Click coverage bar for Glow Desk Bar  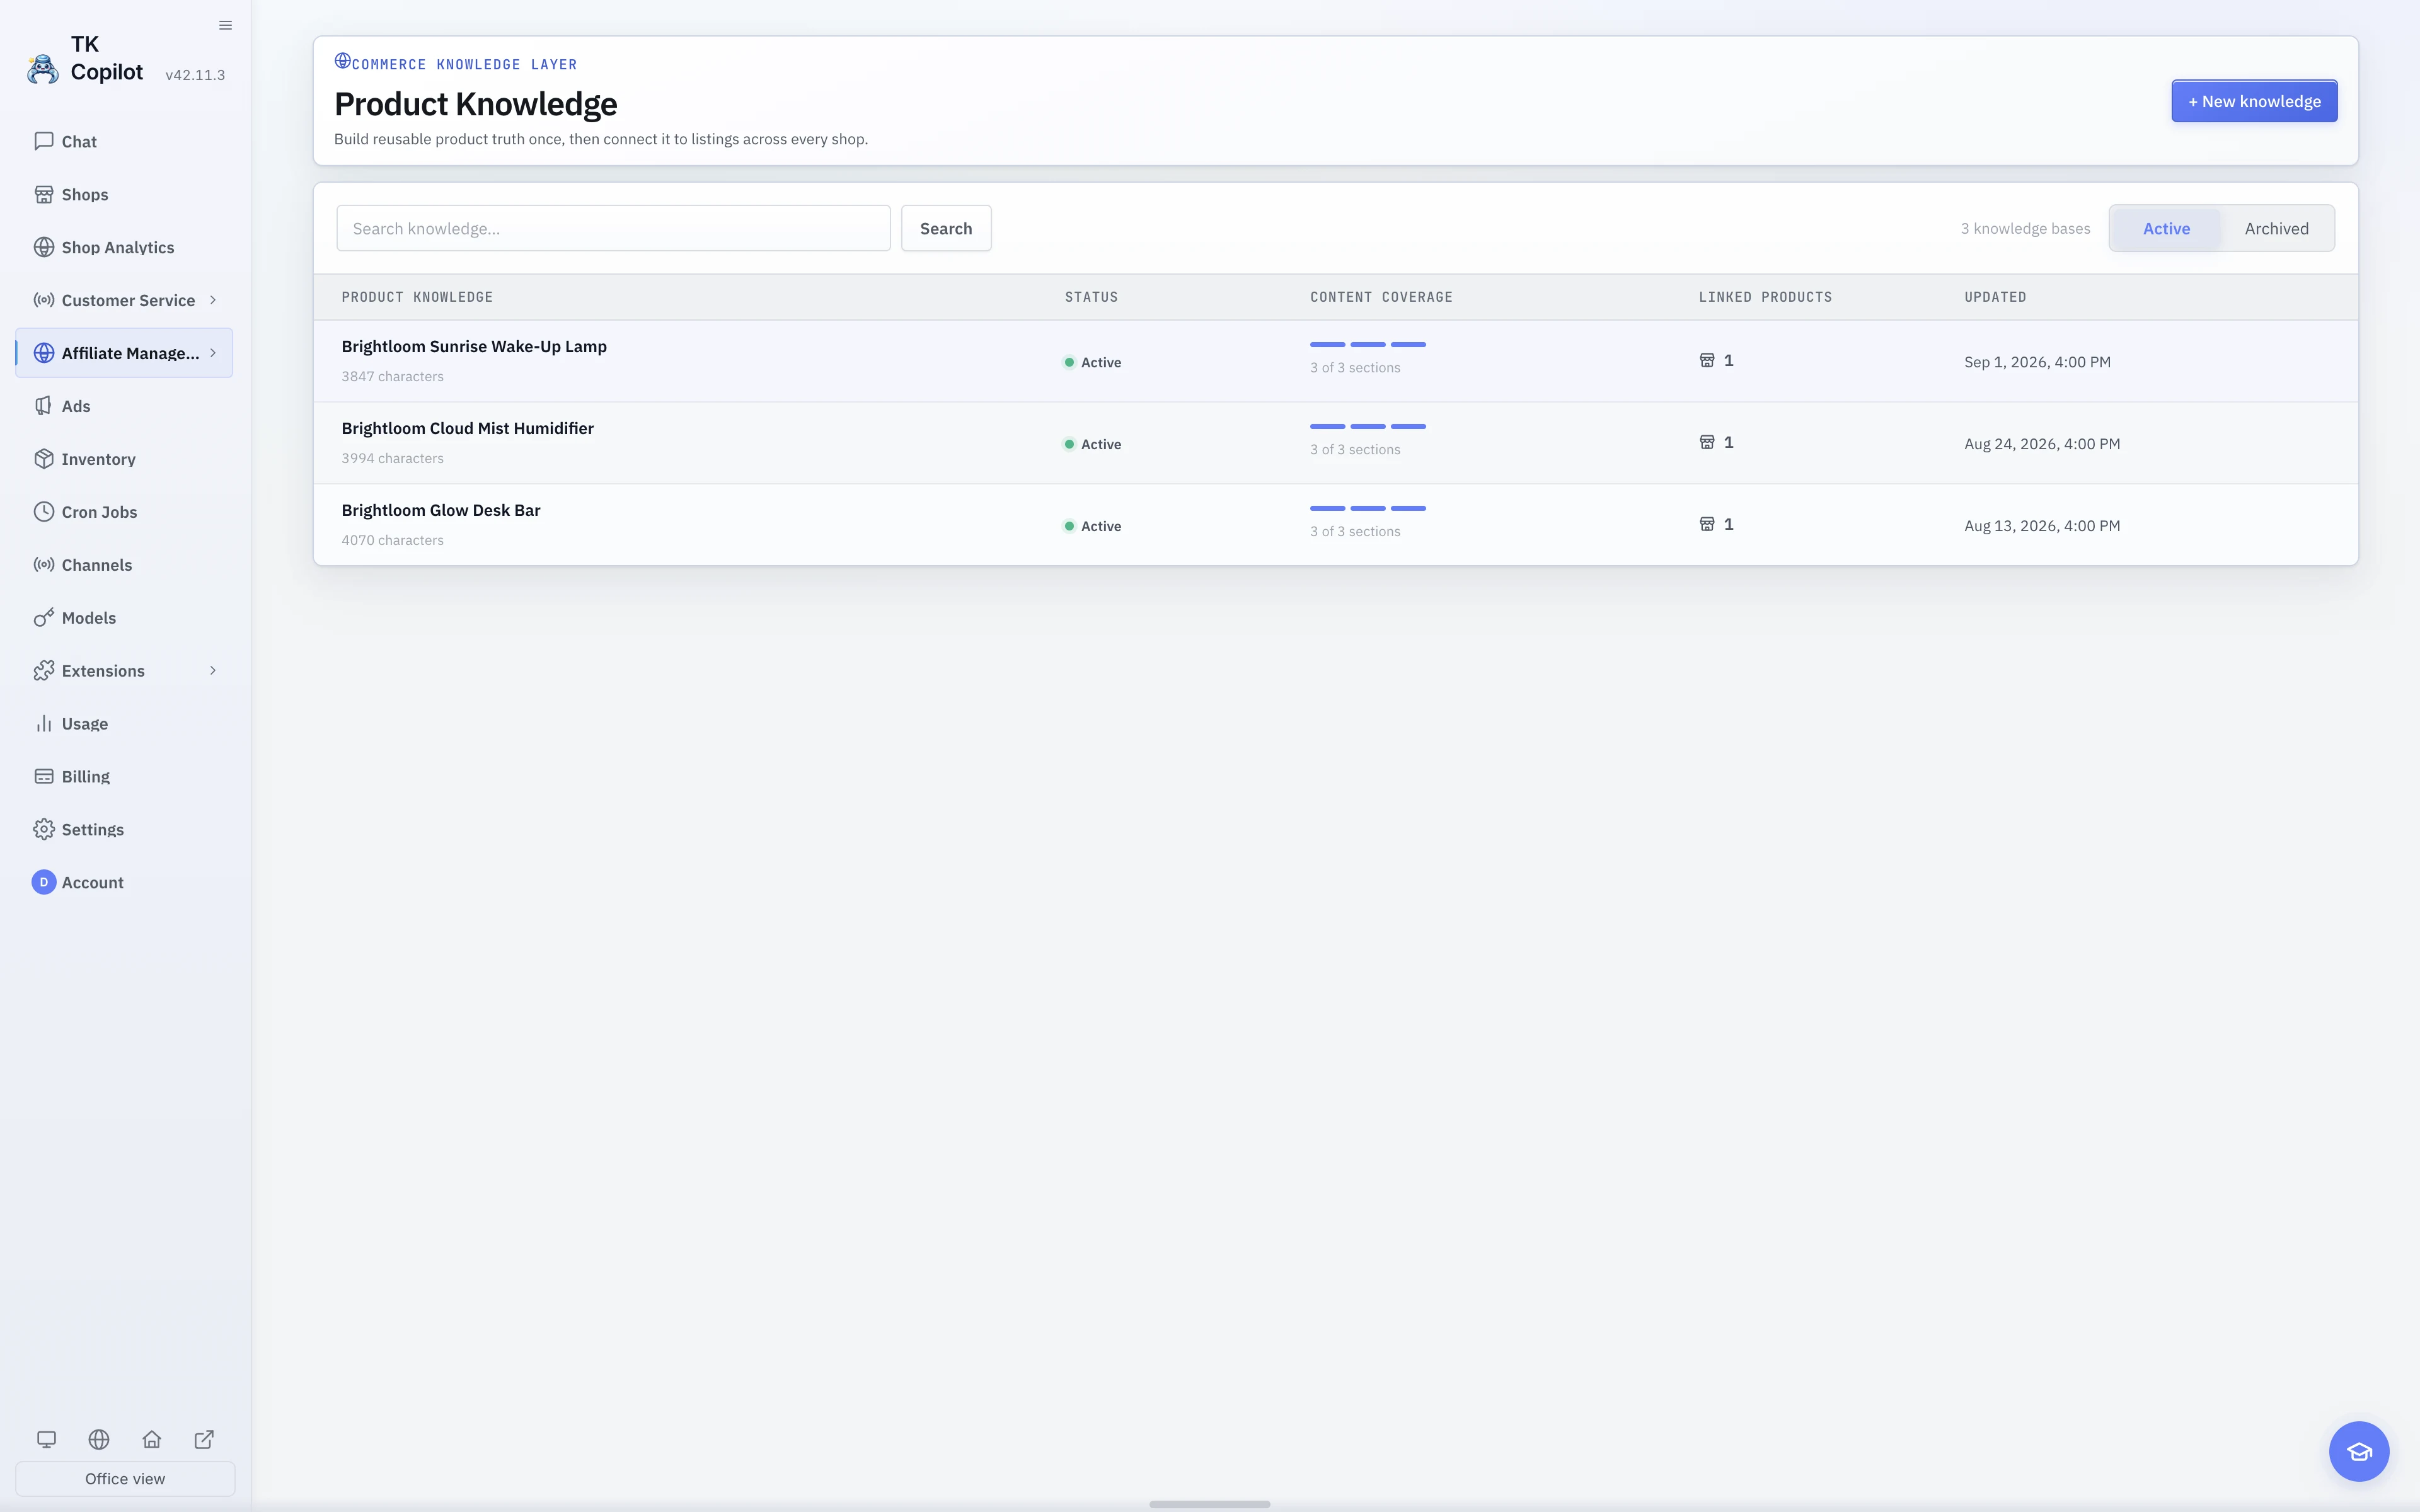tap(1368, 509)
